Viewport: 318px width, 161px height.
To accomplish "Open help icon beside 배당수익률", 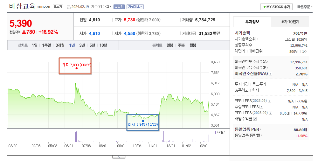I will [255, 119].
